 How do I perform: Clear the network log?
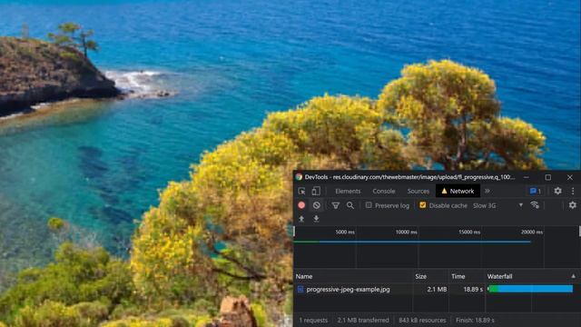pyautogui.click(x=317, y=205)
